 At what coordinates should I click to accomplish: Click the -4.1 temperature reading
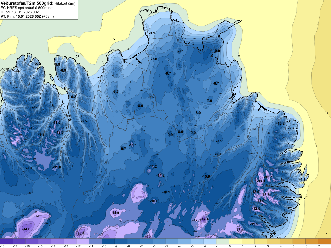click(x=302, y=179)
